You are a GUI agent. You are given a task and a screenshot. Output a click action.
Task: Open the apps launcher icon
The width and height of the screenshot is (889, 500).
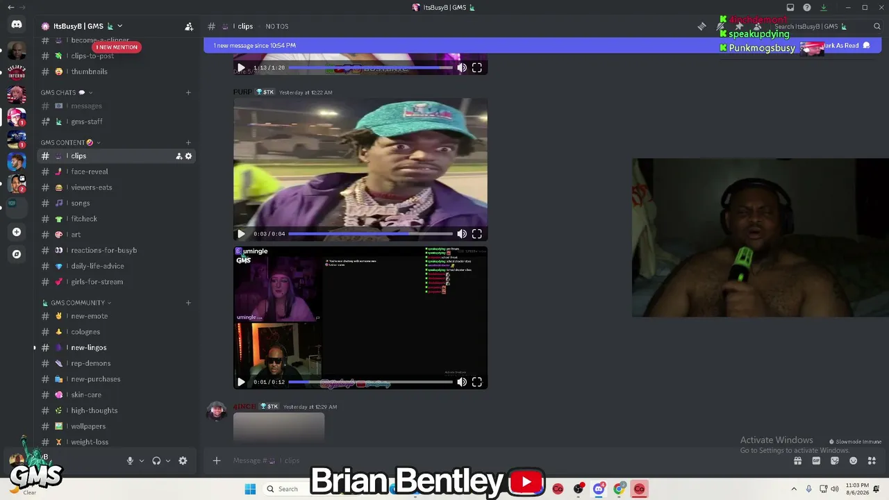(872, 460)
